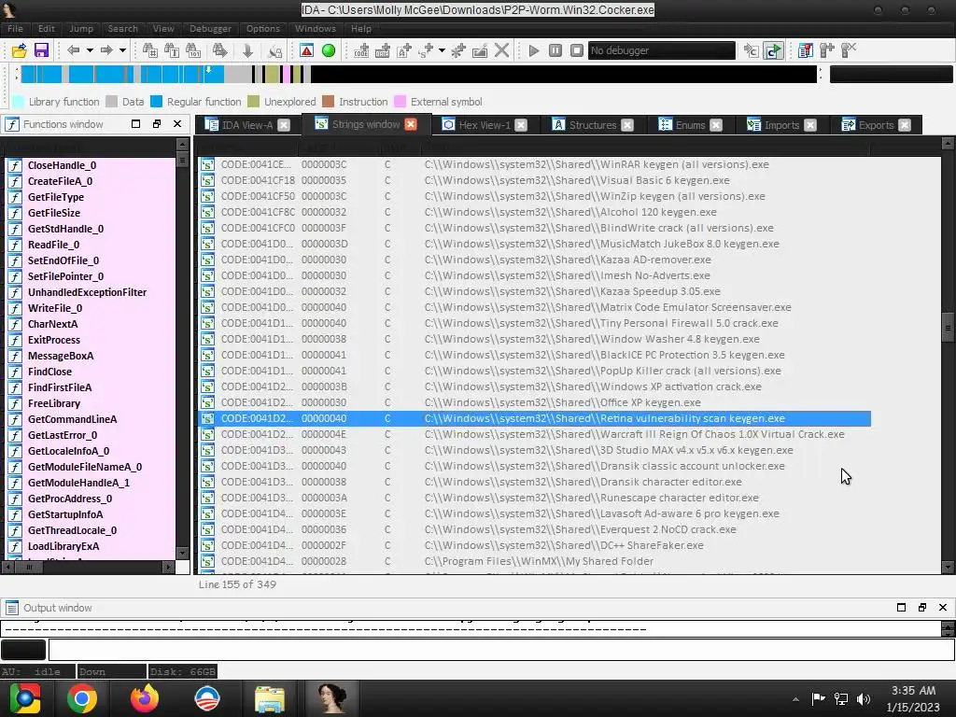Open the Jump menu
The height and width of the screenshot is (717, 956).
click(81, 29)
